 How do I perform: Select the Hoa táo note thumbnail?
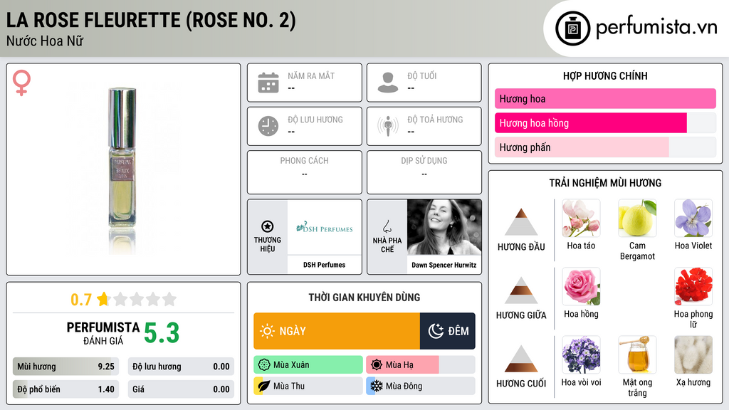point(581,218)
